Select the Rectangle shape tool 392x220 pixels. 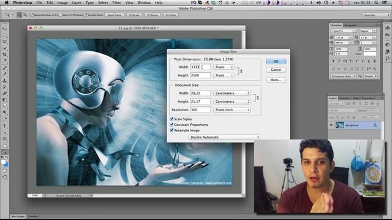point(4,139)
